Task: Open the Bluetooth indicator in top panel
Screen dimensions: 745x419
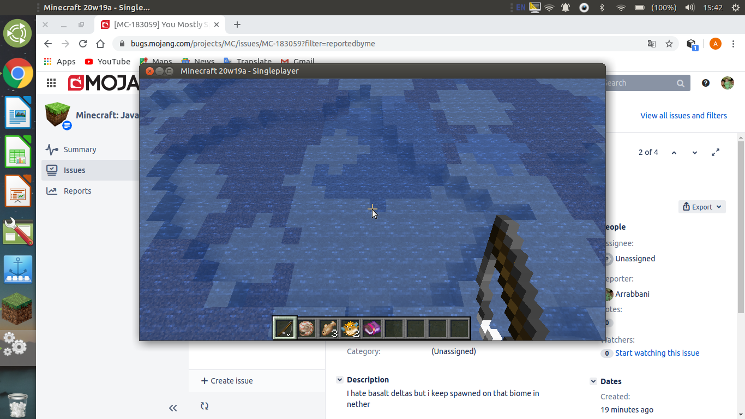Action: tap(602, 8)
